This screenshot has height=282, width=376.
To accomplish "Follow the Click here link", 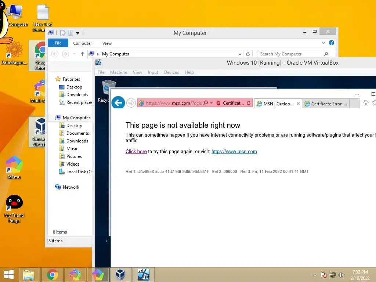I will (x=136, y=151).
